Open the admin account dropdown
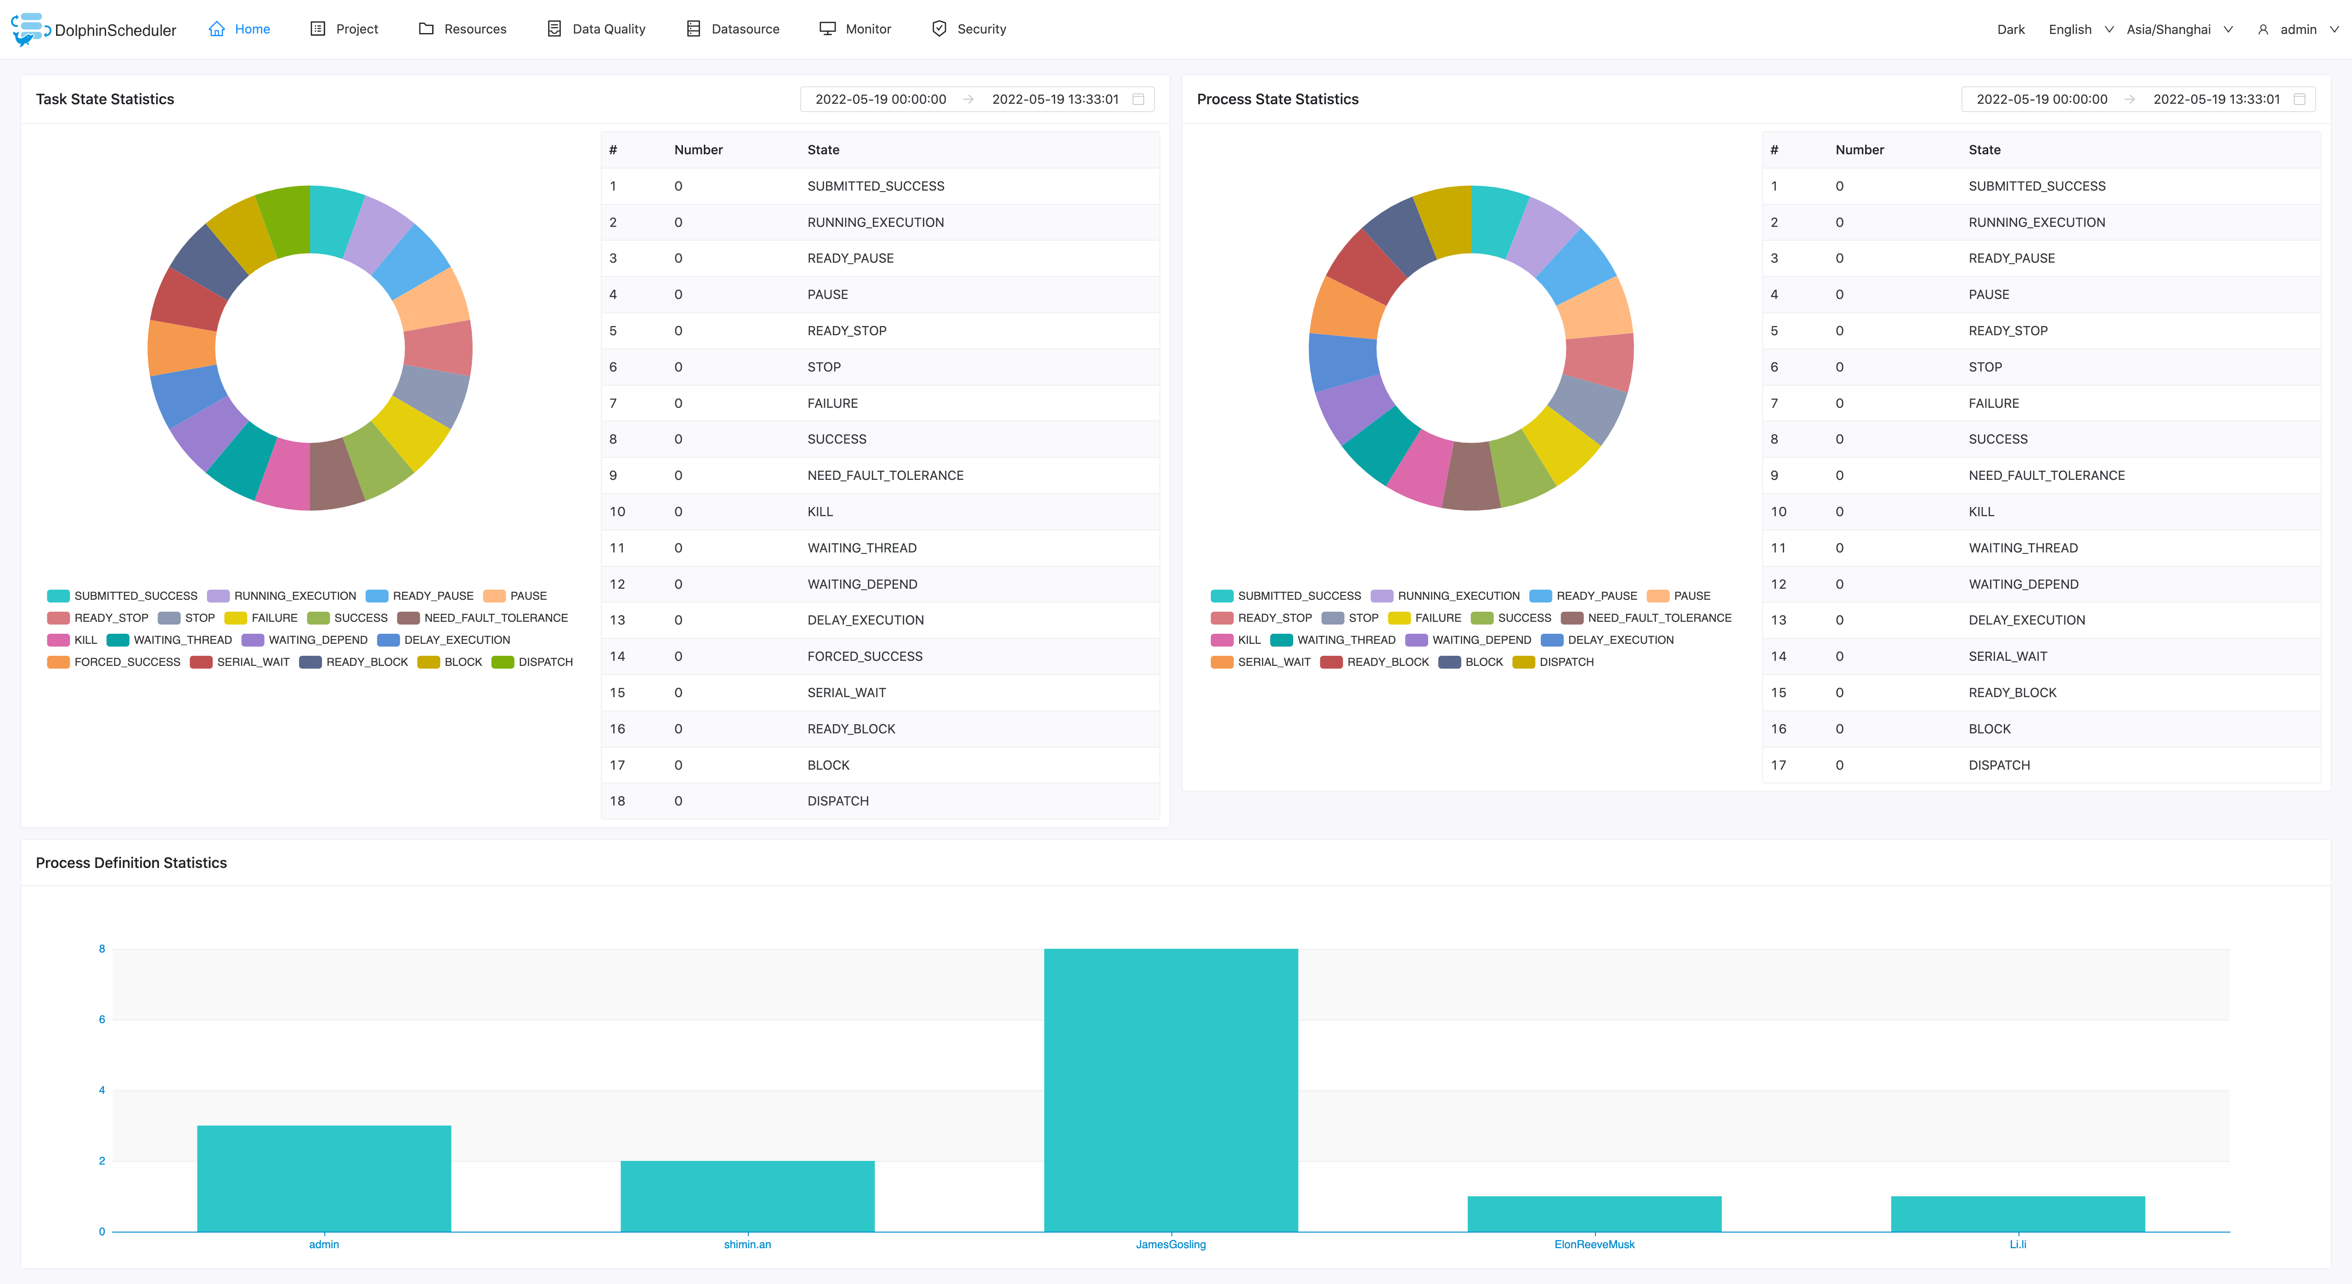Image resolution: width=2352 pixels, height=1284 pixels. (2305, 28)
